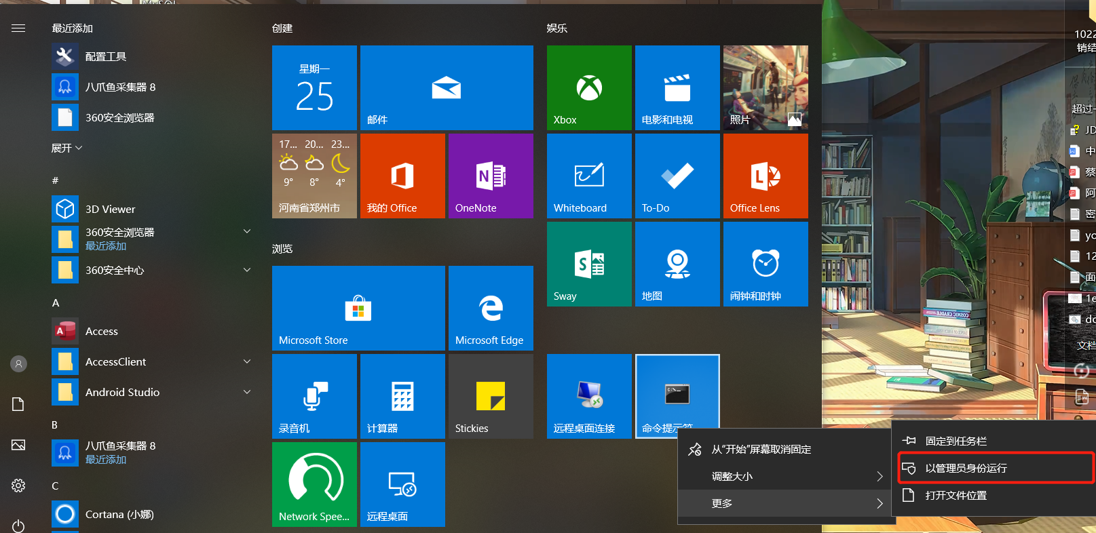Viewport: 1096px width, 533px height.
Task: Open the calendar tile showing 25
Action: point(314,87)
